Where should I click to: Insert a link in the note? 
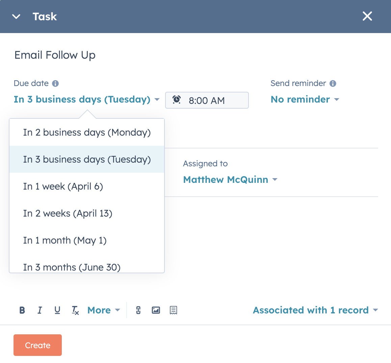[x=138, y=310]
